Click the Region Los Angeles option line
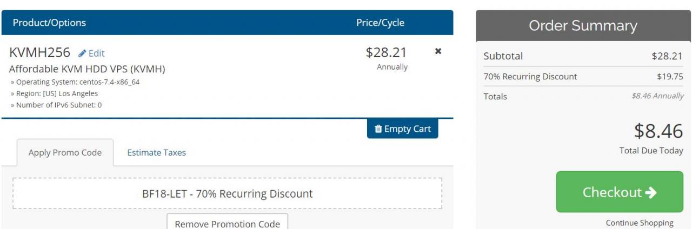 coord(55,93)
